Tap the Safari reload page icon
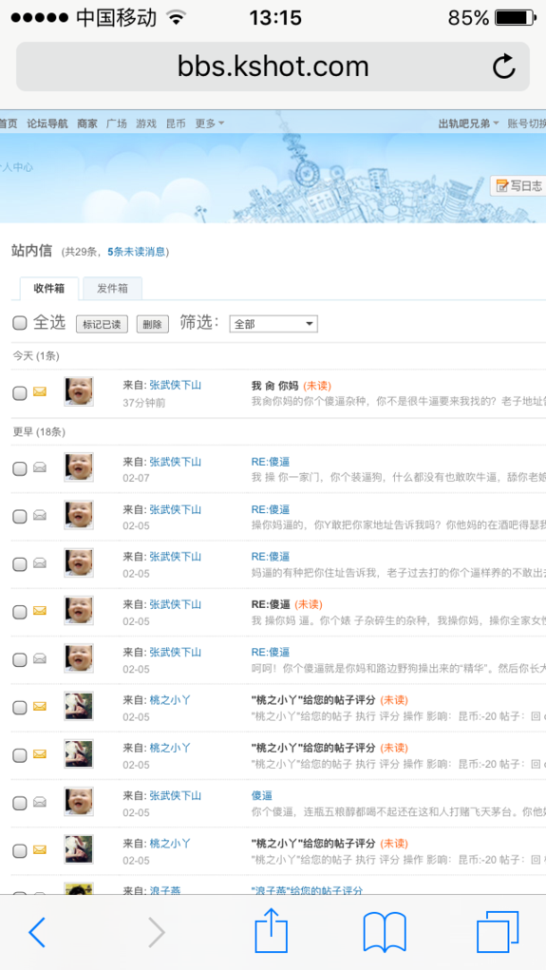 pyautogui.click(x=503, y=67)
